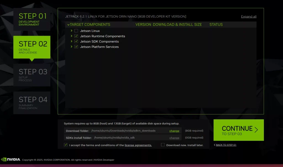Open the license agreements link
The height and width of the screenshot is (167, 283).
(x=138, y=145)
